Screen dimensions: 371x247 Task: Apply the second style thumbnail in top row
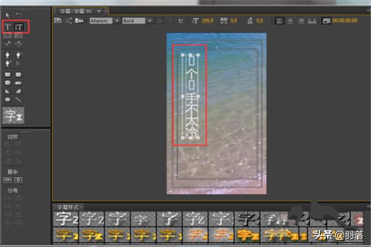(92, 219)
